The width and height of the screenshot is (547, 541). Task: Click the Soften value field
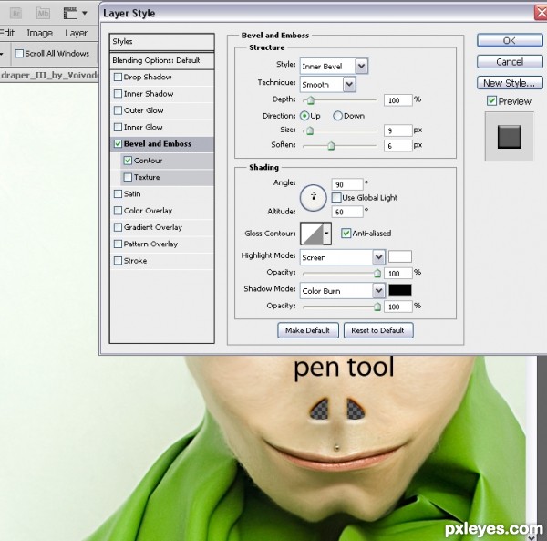[x=398, y=146]
